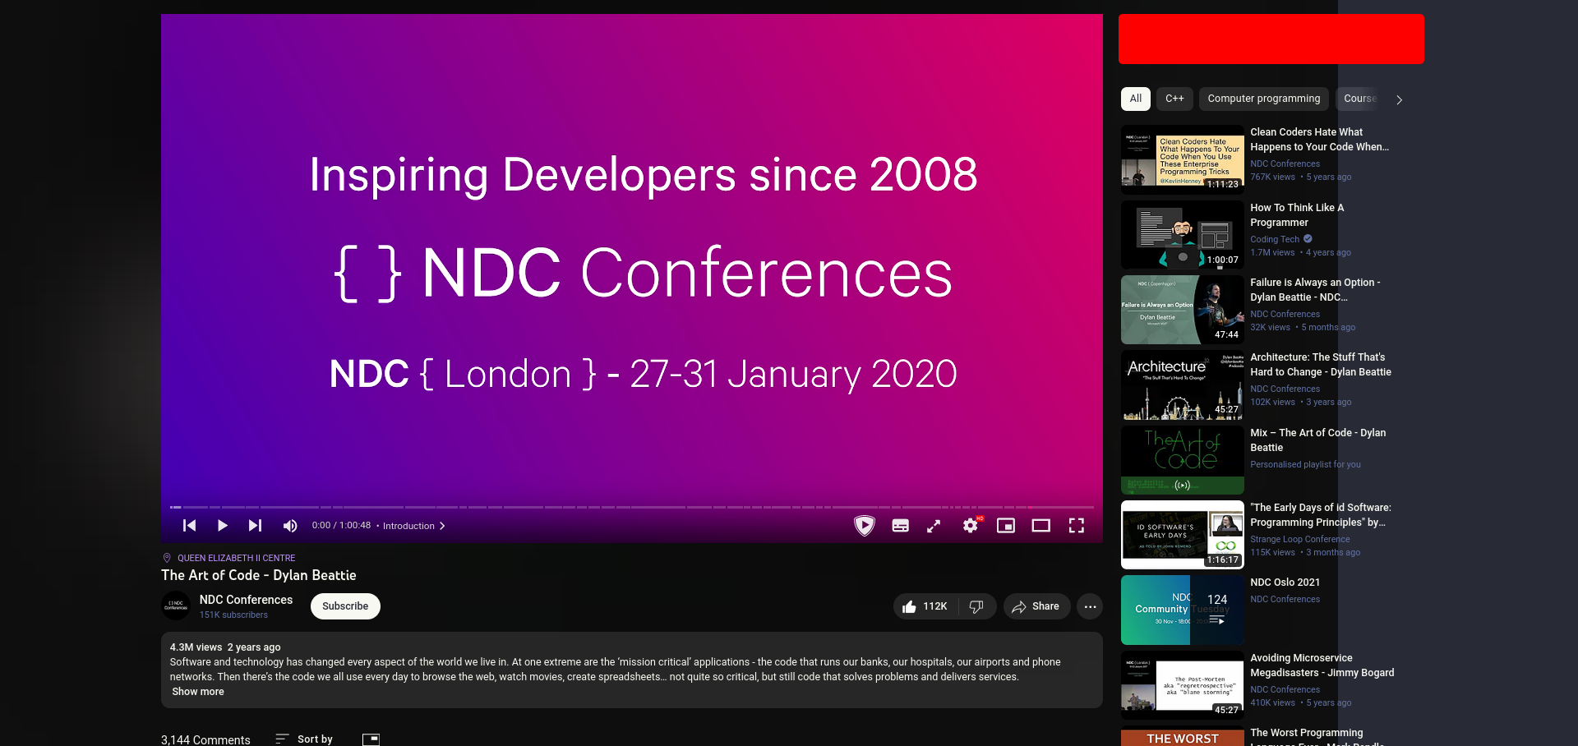Select the Courses filter chip
The image size is (1578, 746).
[x=1359, y=99]
